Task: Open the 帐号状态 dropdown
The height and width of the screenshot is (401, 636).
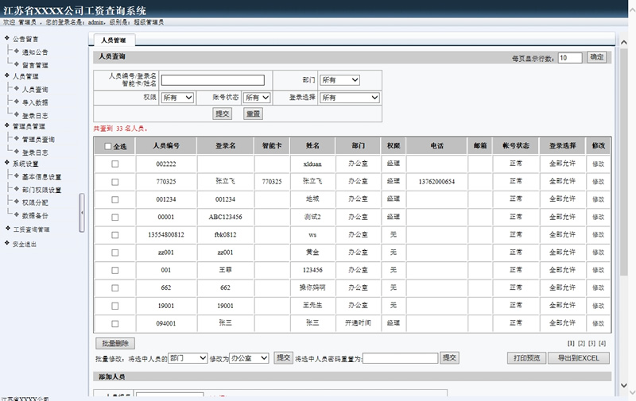Action: (262, 98)
